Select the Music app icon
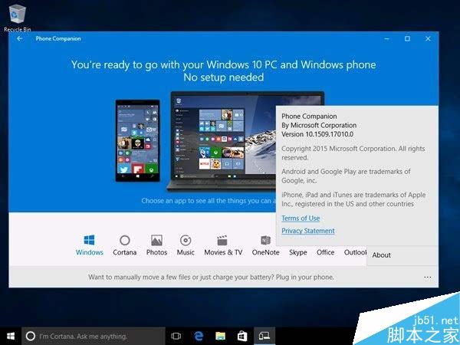Image resolution: width=460 pixels, height=345 pixels. (186, 240)
